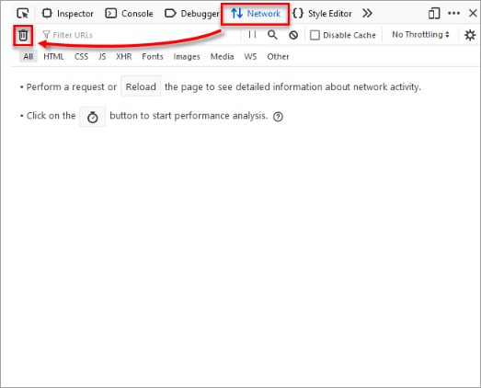This screenshot has width=481, height=388.
Task: Enable the Disable Cache checkbox
Action: (x=315, y=35)
